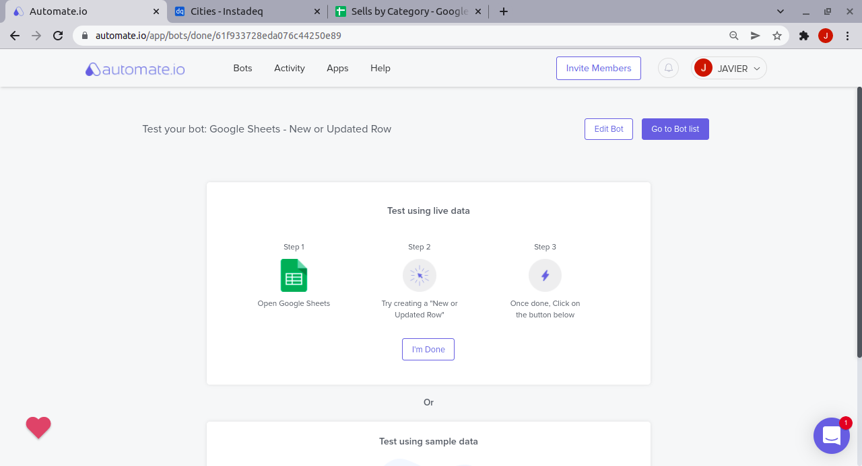Click the Edit Bot button

click(x=609, y=129)
